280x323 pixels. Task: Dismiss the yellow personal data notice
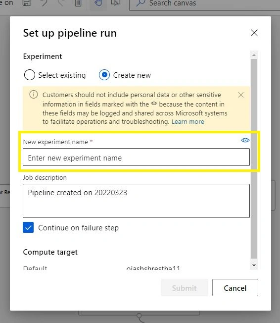(241, 95)
